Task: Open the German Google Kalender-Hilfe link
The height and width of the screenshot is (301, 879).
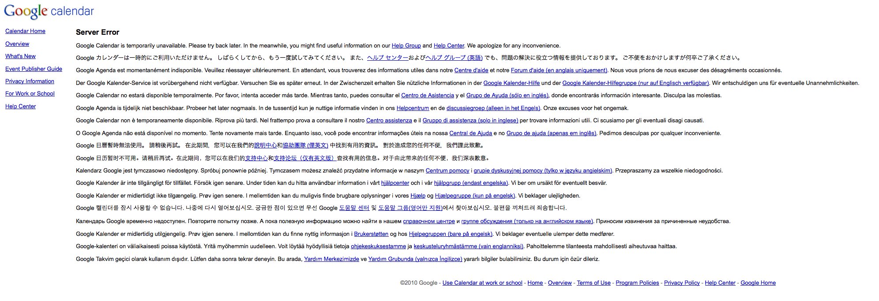Action: point(511,83)
